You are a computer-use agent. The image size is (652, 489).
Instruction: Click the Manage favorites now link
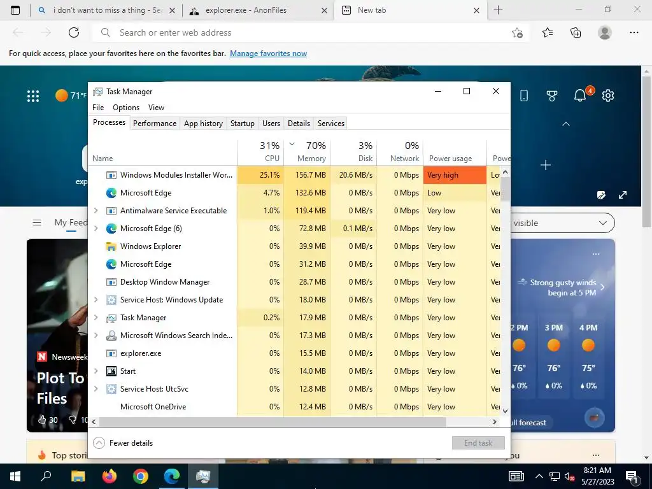[x=268, y=53]
